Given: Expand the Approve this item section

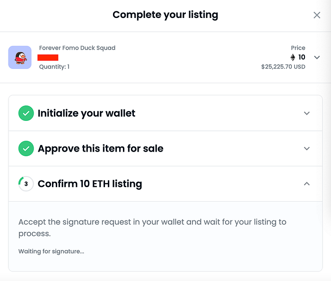Looking at the screenshot, I should click(x=307, y=149).
